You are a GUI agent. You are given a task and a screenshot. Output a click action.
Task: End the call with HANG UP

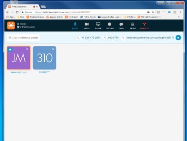[145, 25]
